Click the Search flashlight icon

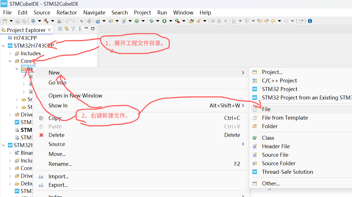click(x=198, y=21)
